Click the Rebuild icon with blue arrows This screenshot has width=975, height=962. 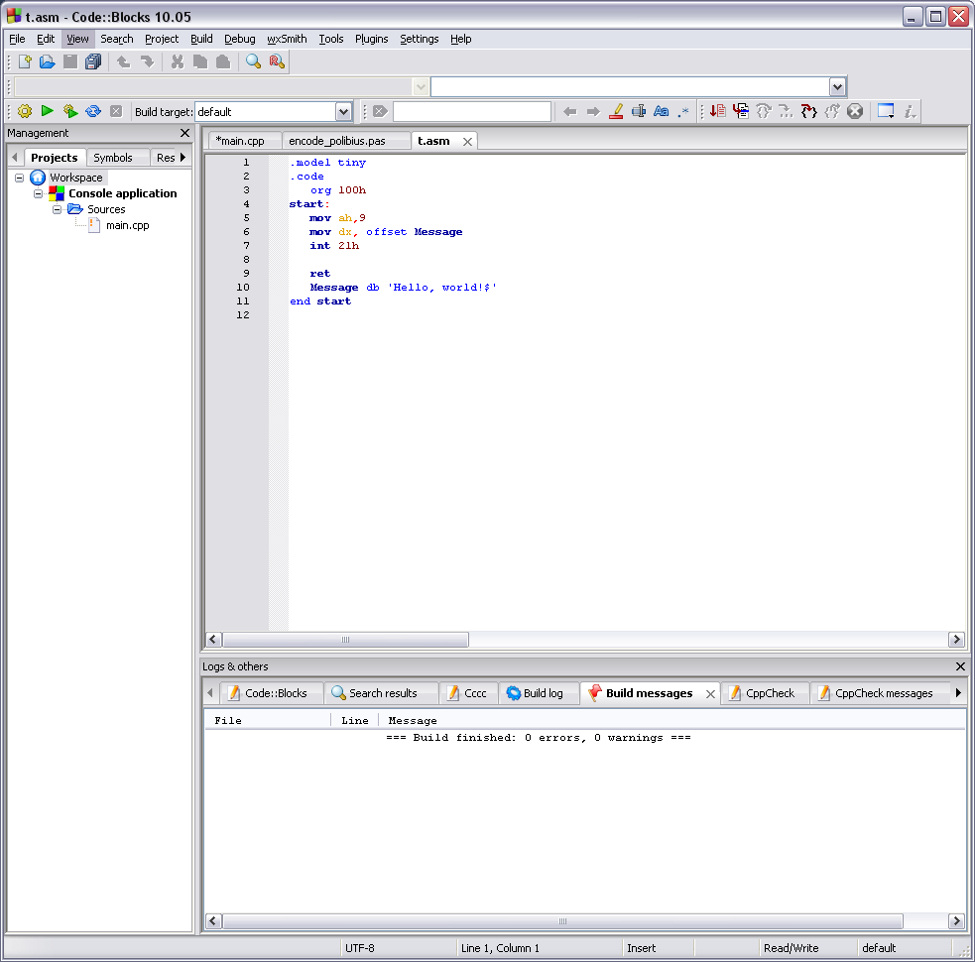92,111
